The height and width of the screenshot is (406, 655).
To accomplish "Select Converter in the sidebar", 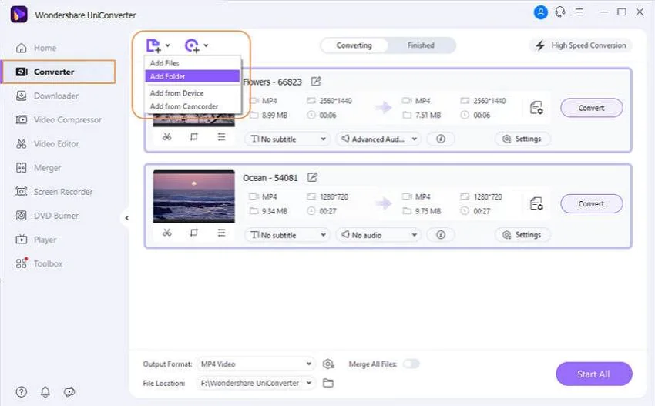I will (59, 72).
